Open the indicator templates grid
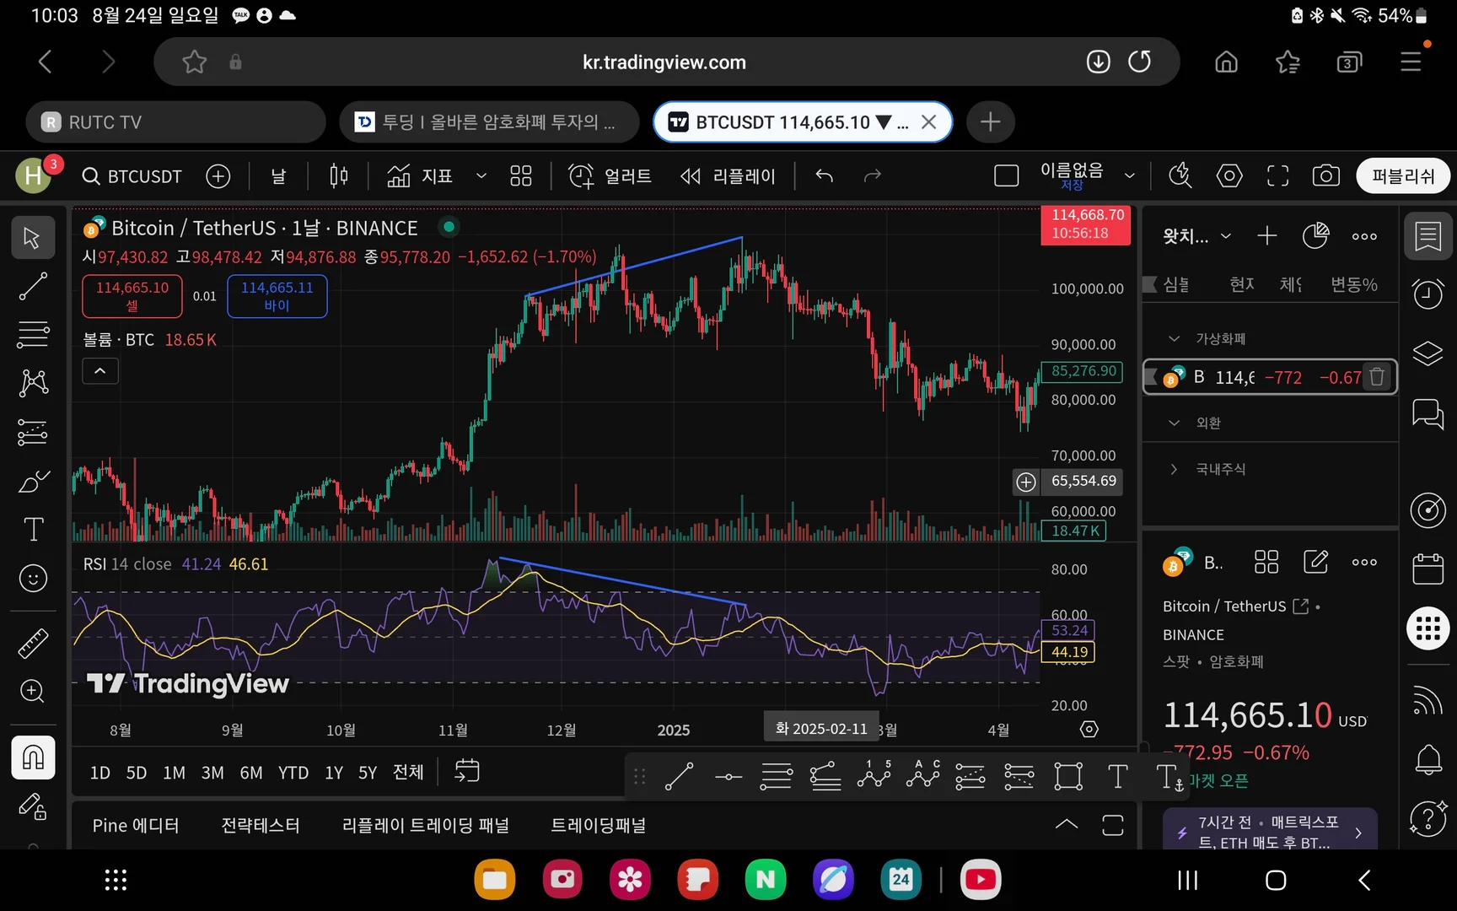 [521, 176]
